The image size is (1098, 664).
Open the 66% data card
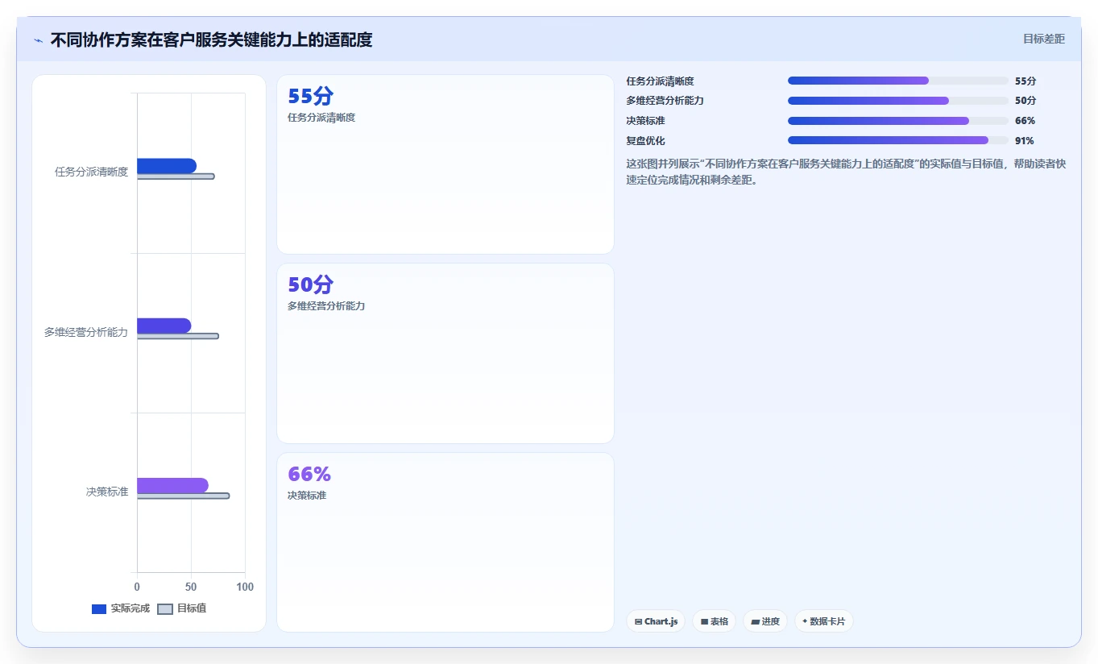tap(445, 542)
